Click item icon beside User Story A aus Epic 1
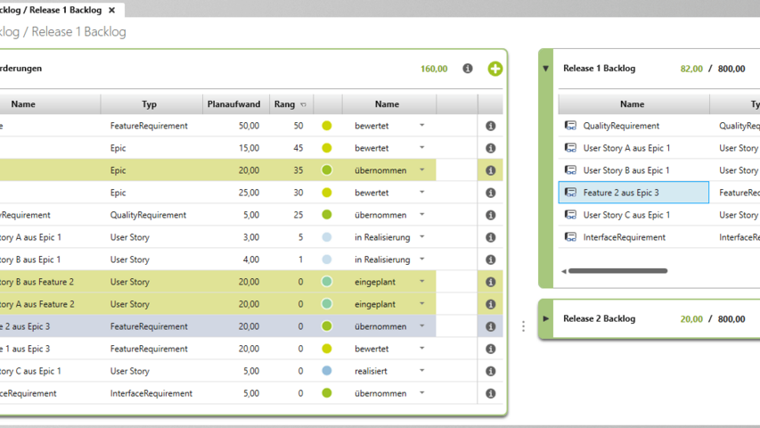The image size is (760, 428). (571, 148)
